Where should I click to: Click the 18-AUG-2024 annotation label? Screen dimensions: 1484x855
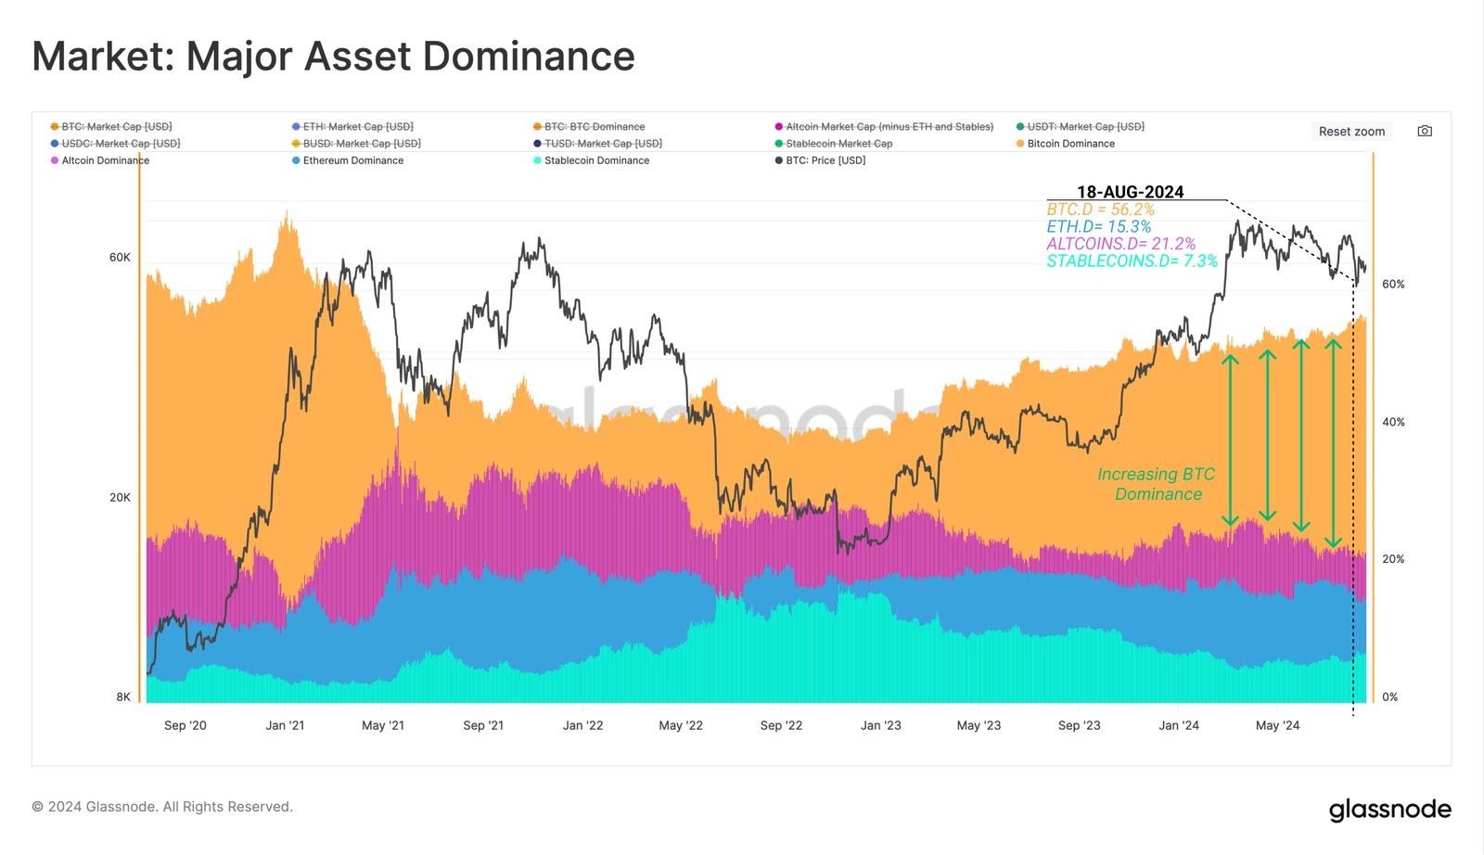1130,192
